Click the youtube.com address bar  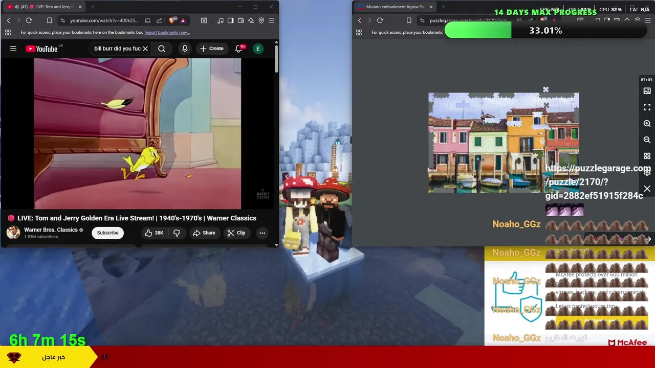[x=104, y=20]
